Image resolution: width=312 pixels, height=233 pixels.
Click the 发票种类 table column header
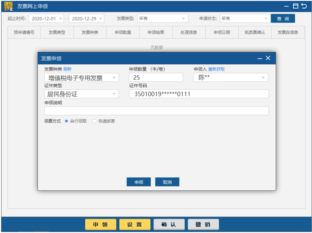click(90, 33)
